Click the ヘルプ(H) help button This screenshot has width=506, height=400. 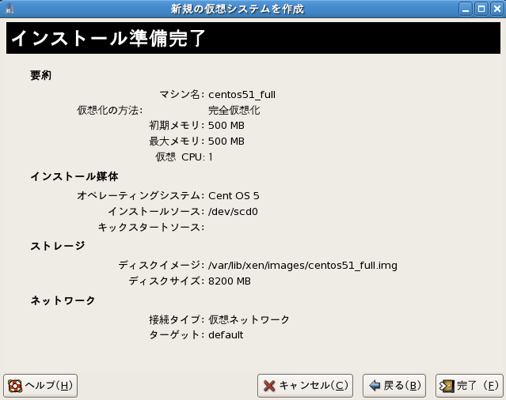tap(40, 386)
